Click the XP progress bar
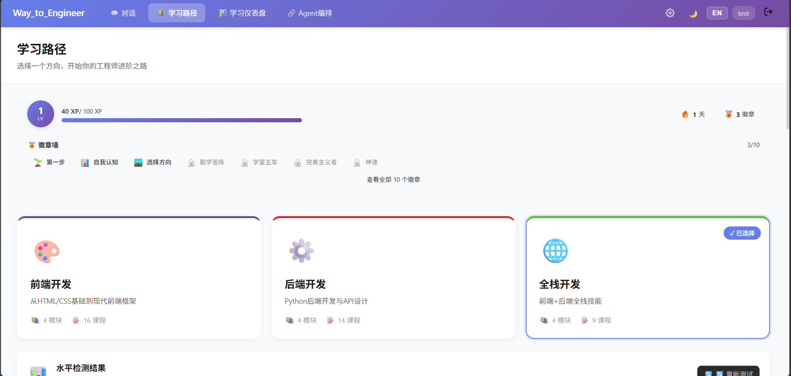791x376 pixels. (x=182, y=120)
